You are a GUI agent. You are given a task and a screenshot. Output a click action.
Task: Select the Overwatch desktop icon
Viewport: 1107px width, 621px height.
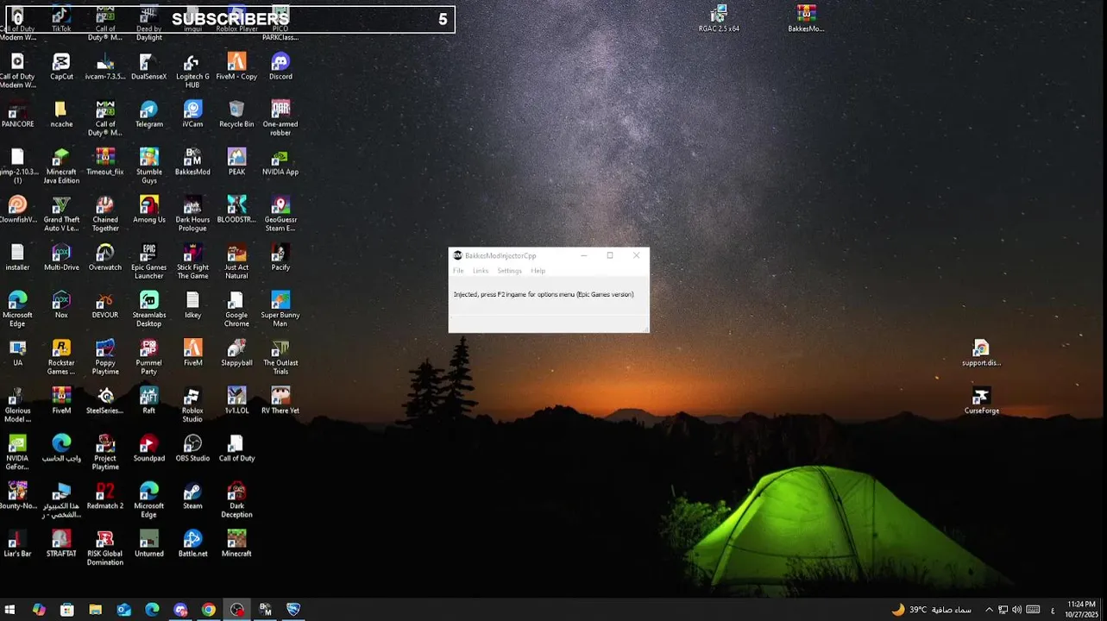105,257
